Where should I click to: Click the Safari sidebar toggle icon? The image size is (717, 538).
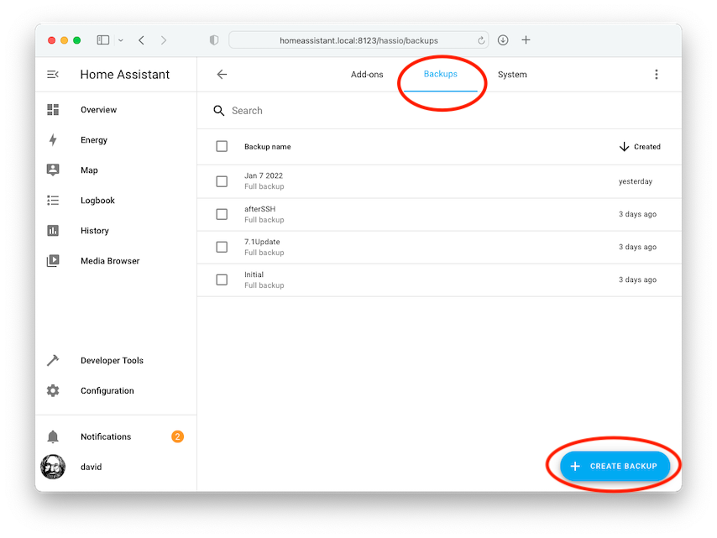point(103,40)
